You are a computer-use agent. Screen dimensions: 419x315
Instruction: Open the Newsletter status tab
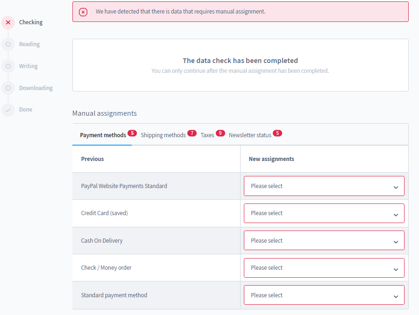pyautogui.click(x=250, y=135)
